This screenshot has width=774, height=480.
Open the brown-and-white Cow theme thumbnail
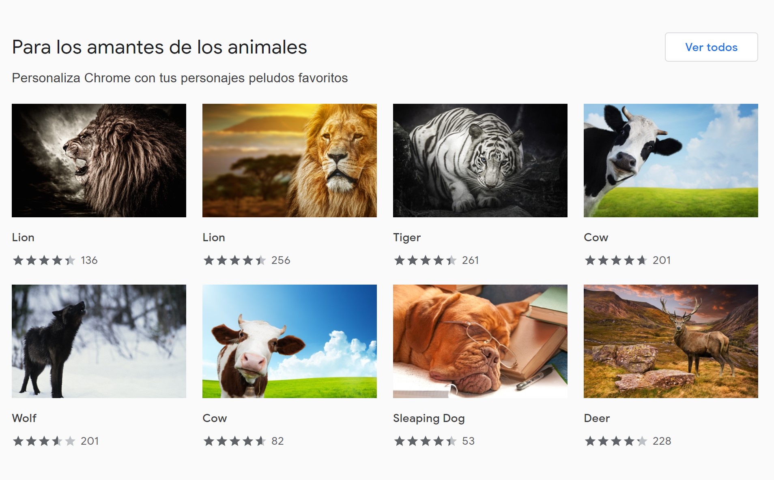pos(290,341)
